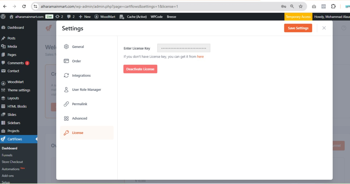350x184 pixels.
Task: Click the Deactivate License button
Action: (140, 69)
